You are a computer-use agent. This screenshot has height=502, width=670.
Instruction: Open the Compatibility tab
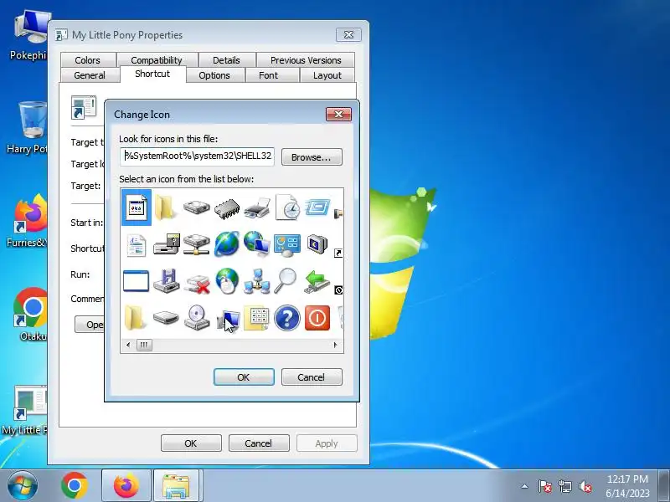pyautogui.click(x=157, y=60)
